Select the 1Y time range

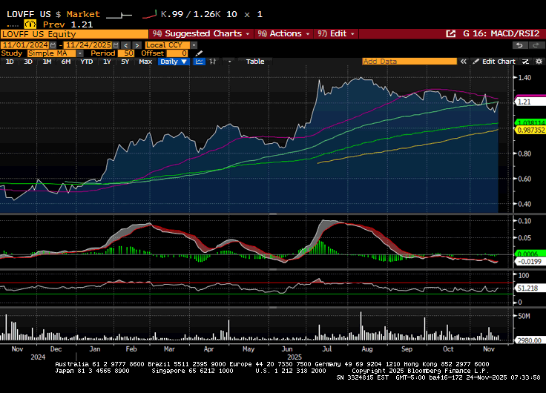pos(107,62)
